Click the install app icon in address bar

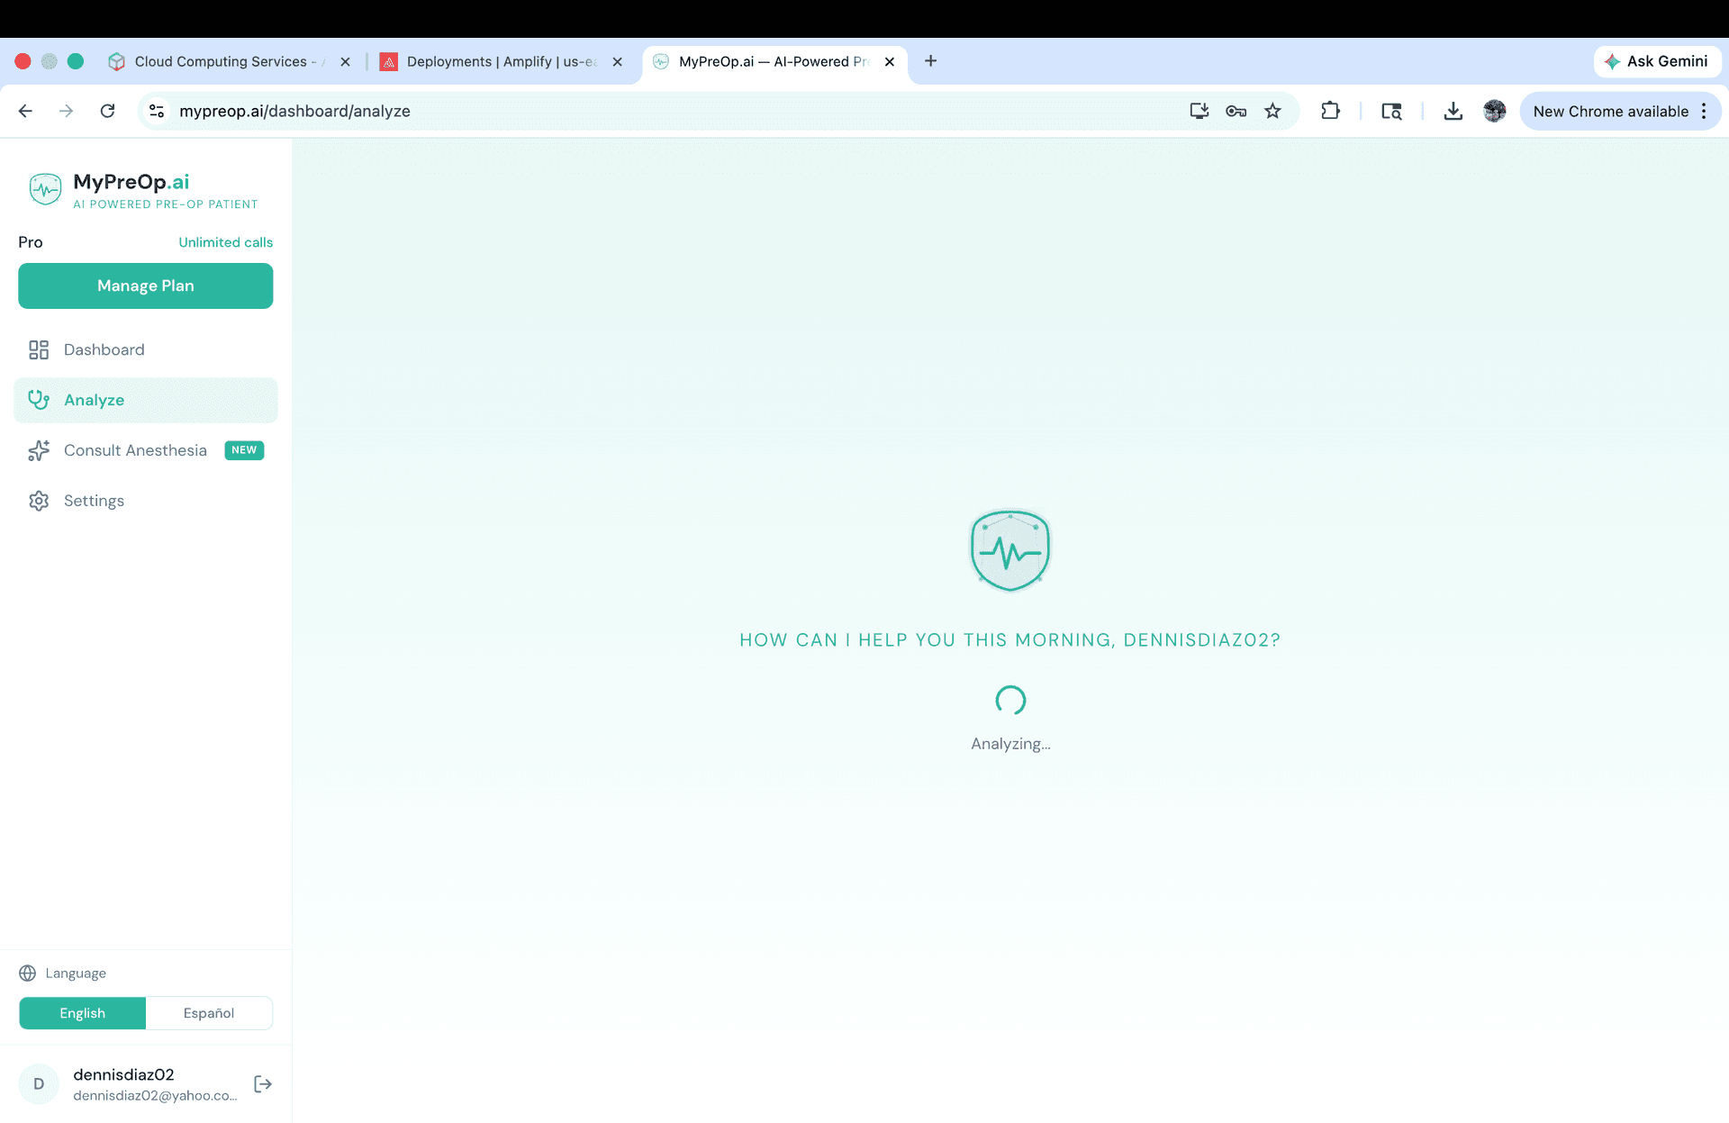pos(1199,111)
